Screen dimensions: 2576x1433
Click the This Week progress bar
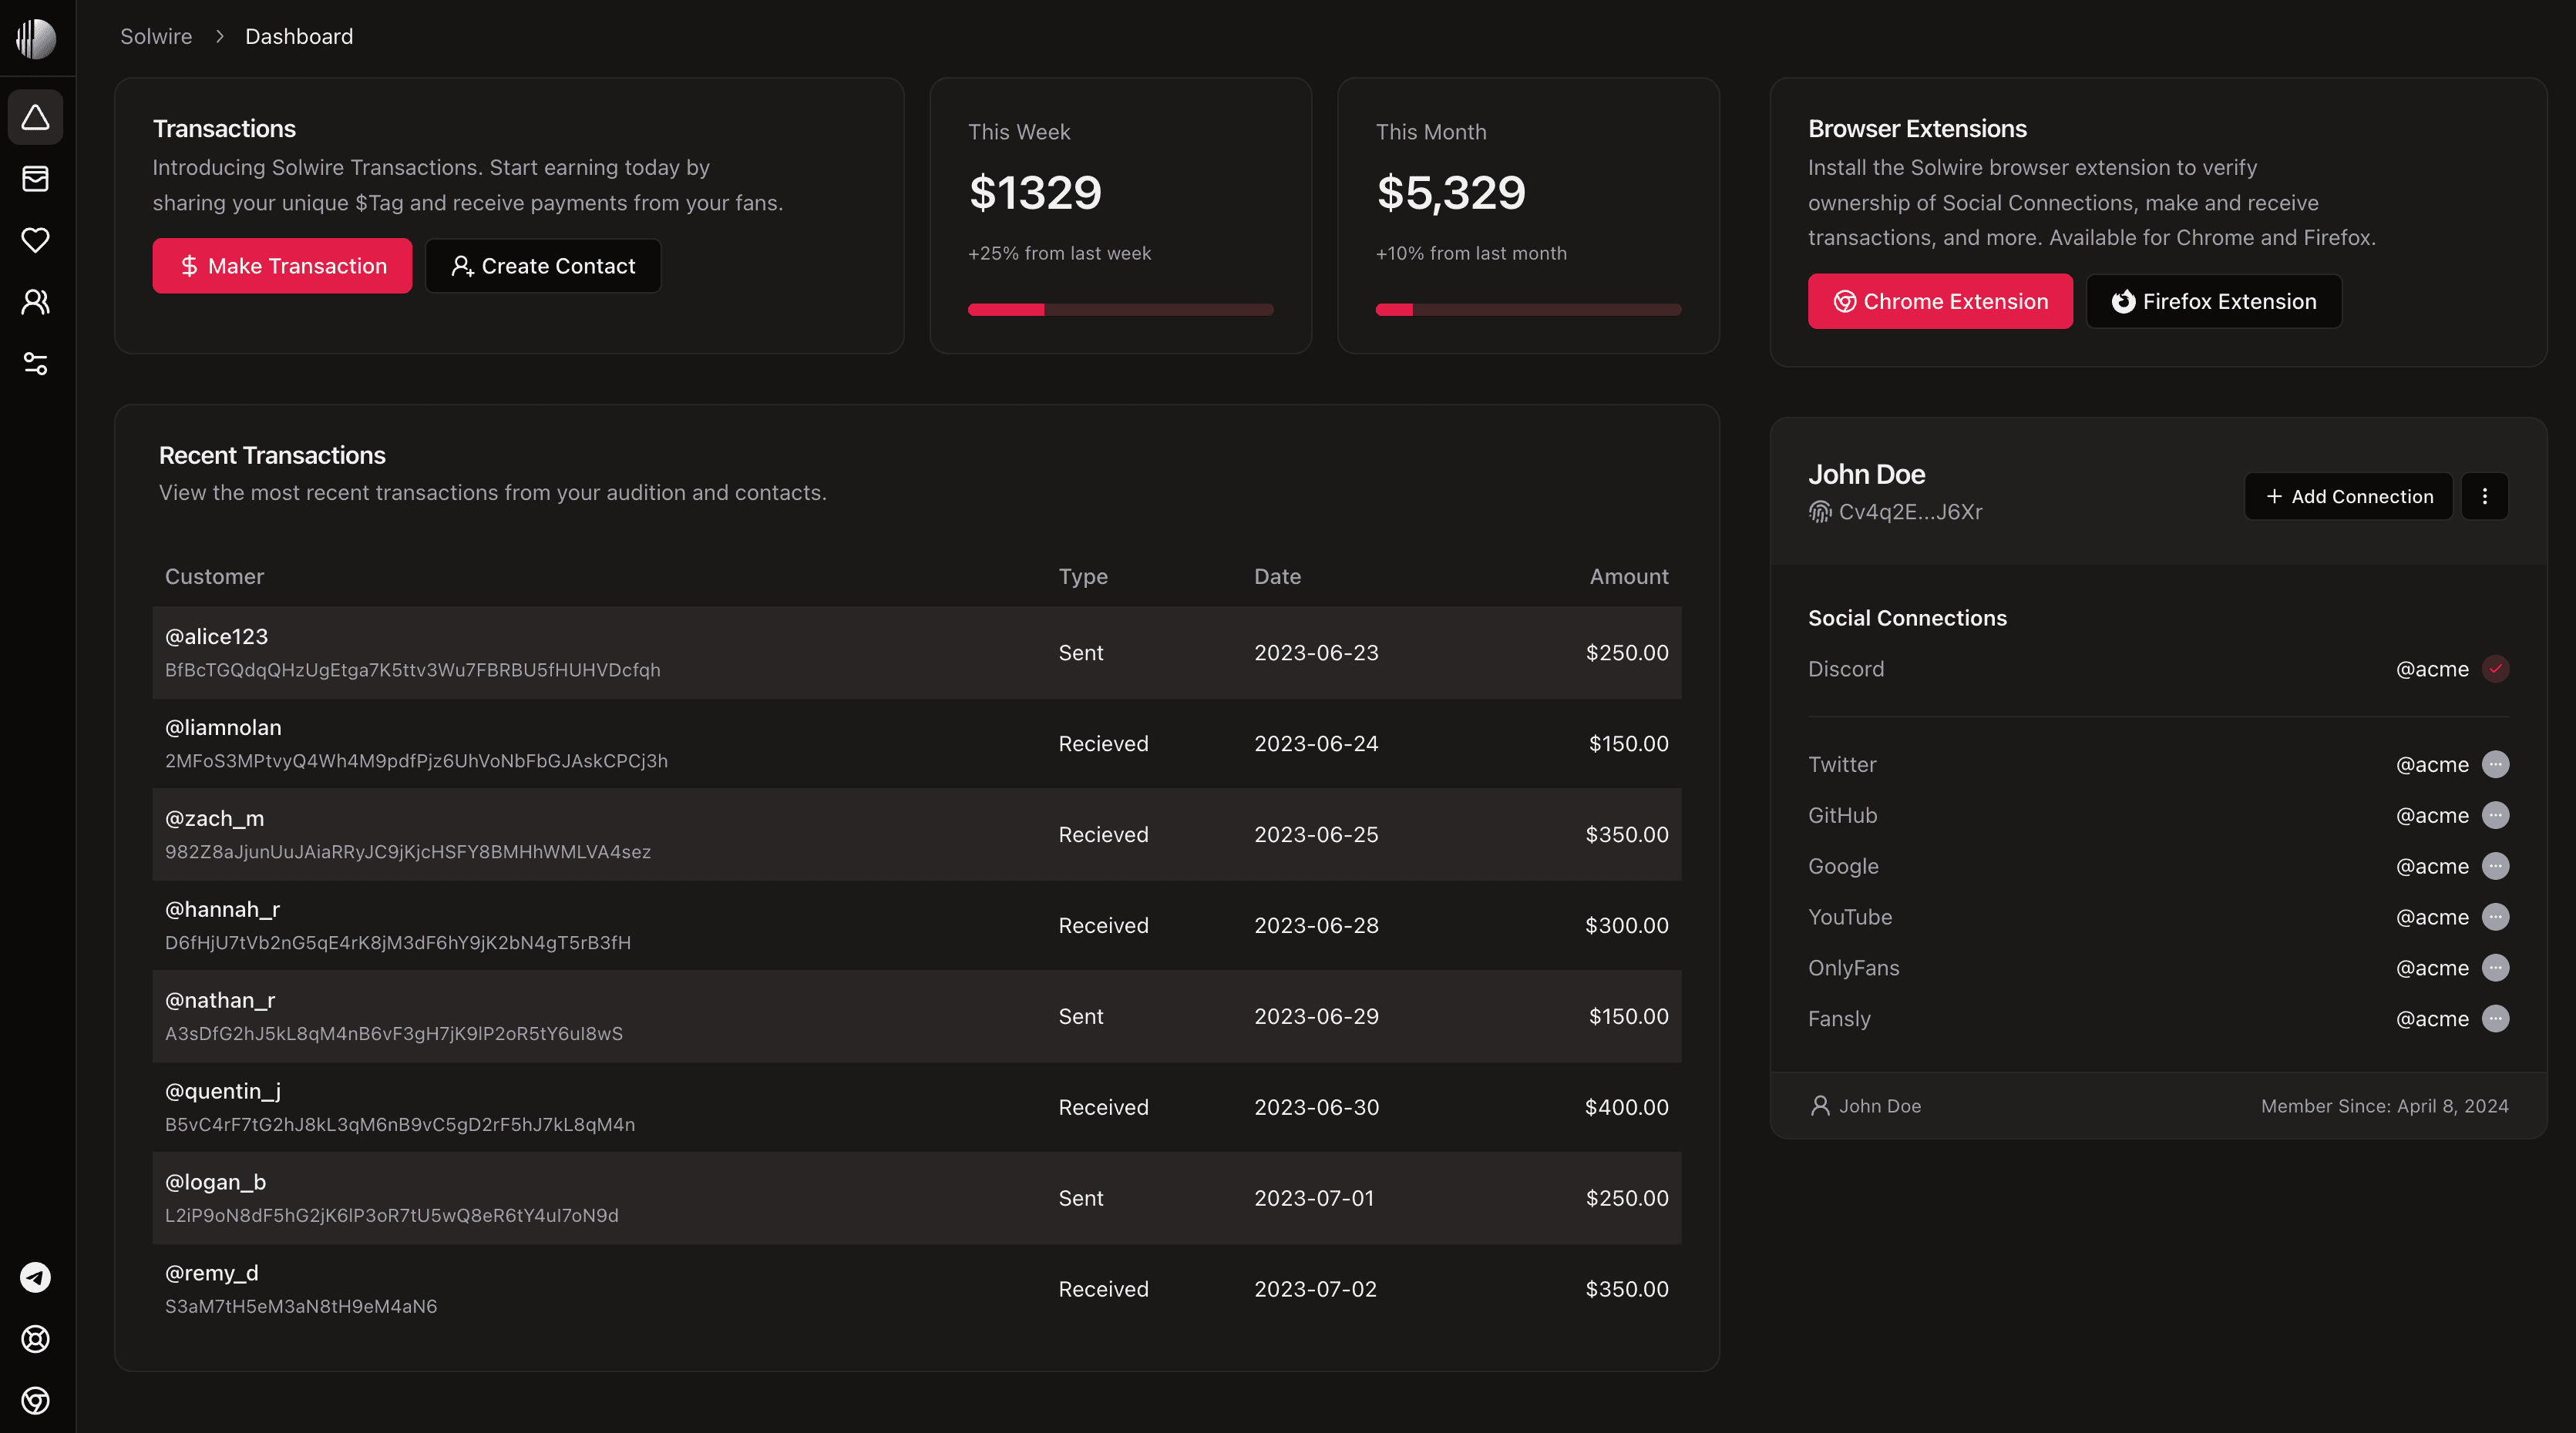[1120, 310]
